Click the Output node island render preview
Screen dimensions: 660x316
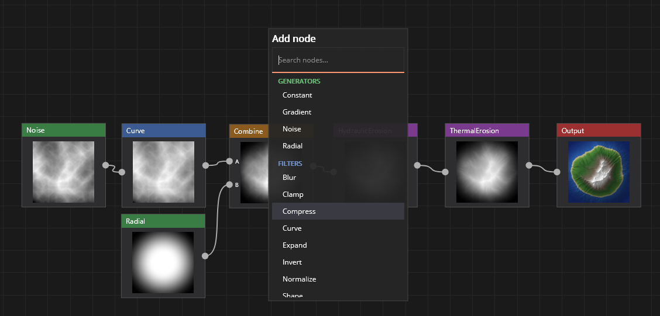599,172
